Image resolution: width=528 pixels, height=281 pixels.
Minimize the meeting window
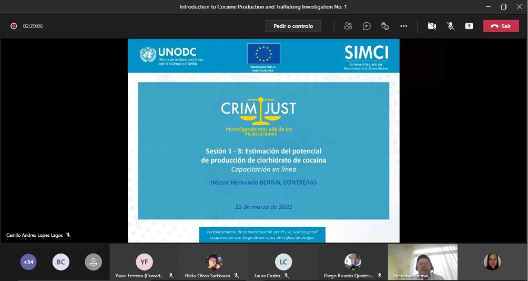488,7
